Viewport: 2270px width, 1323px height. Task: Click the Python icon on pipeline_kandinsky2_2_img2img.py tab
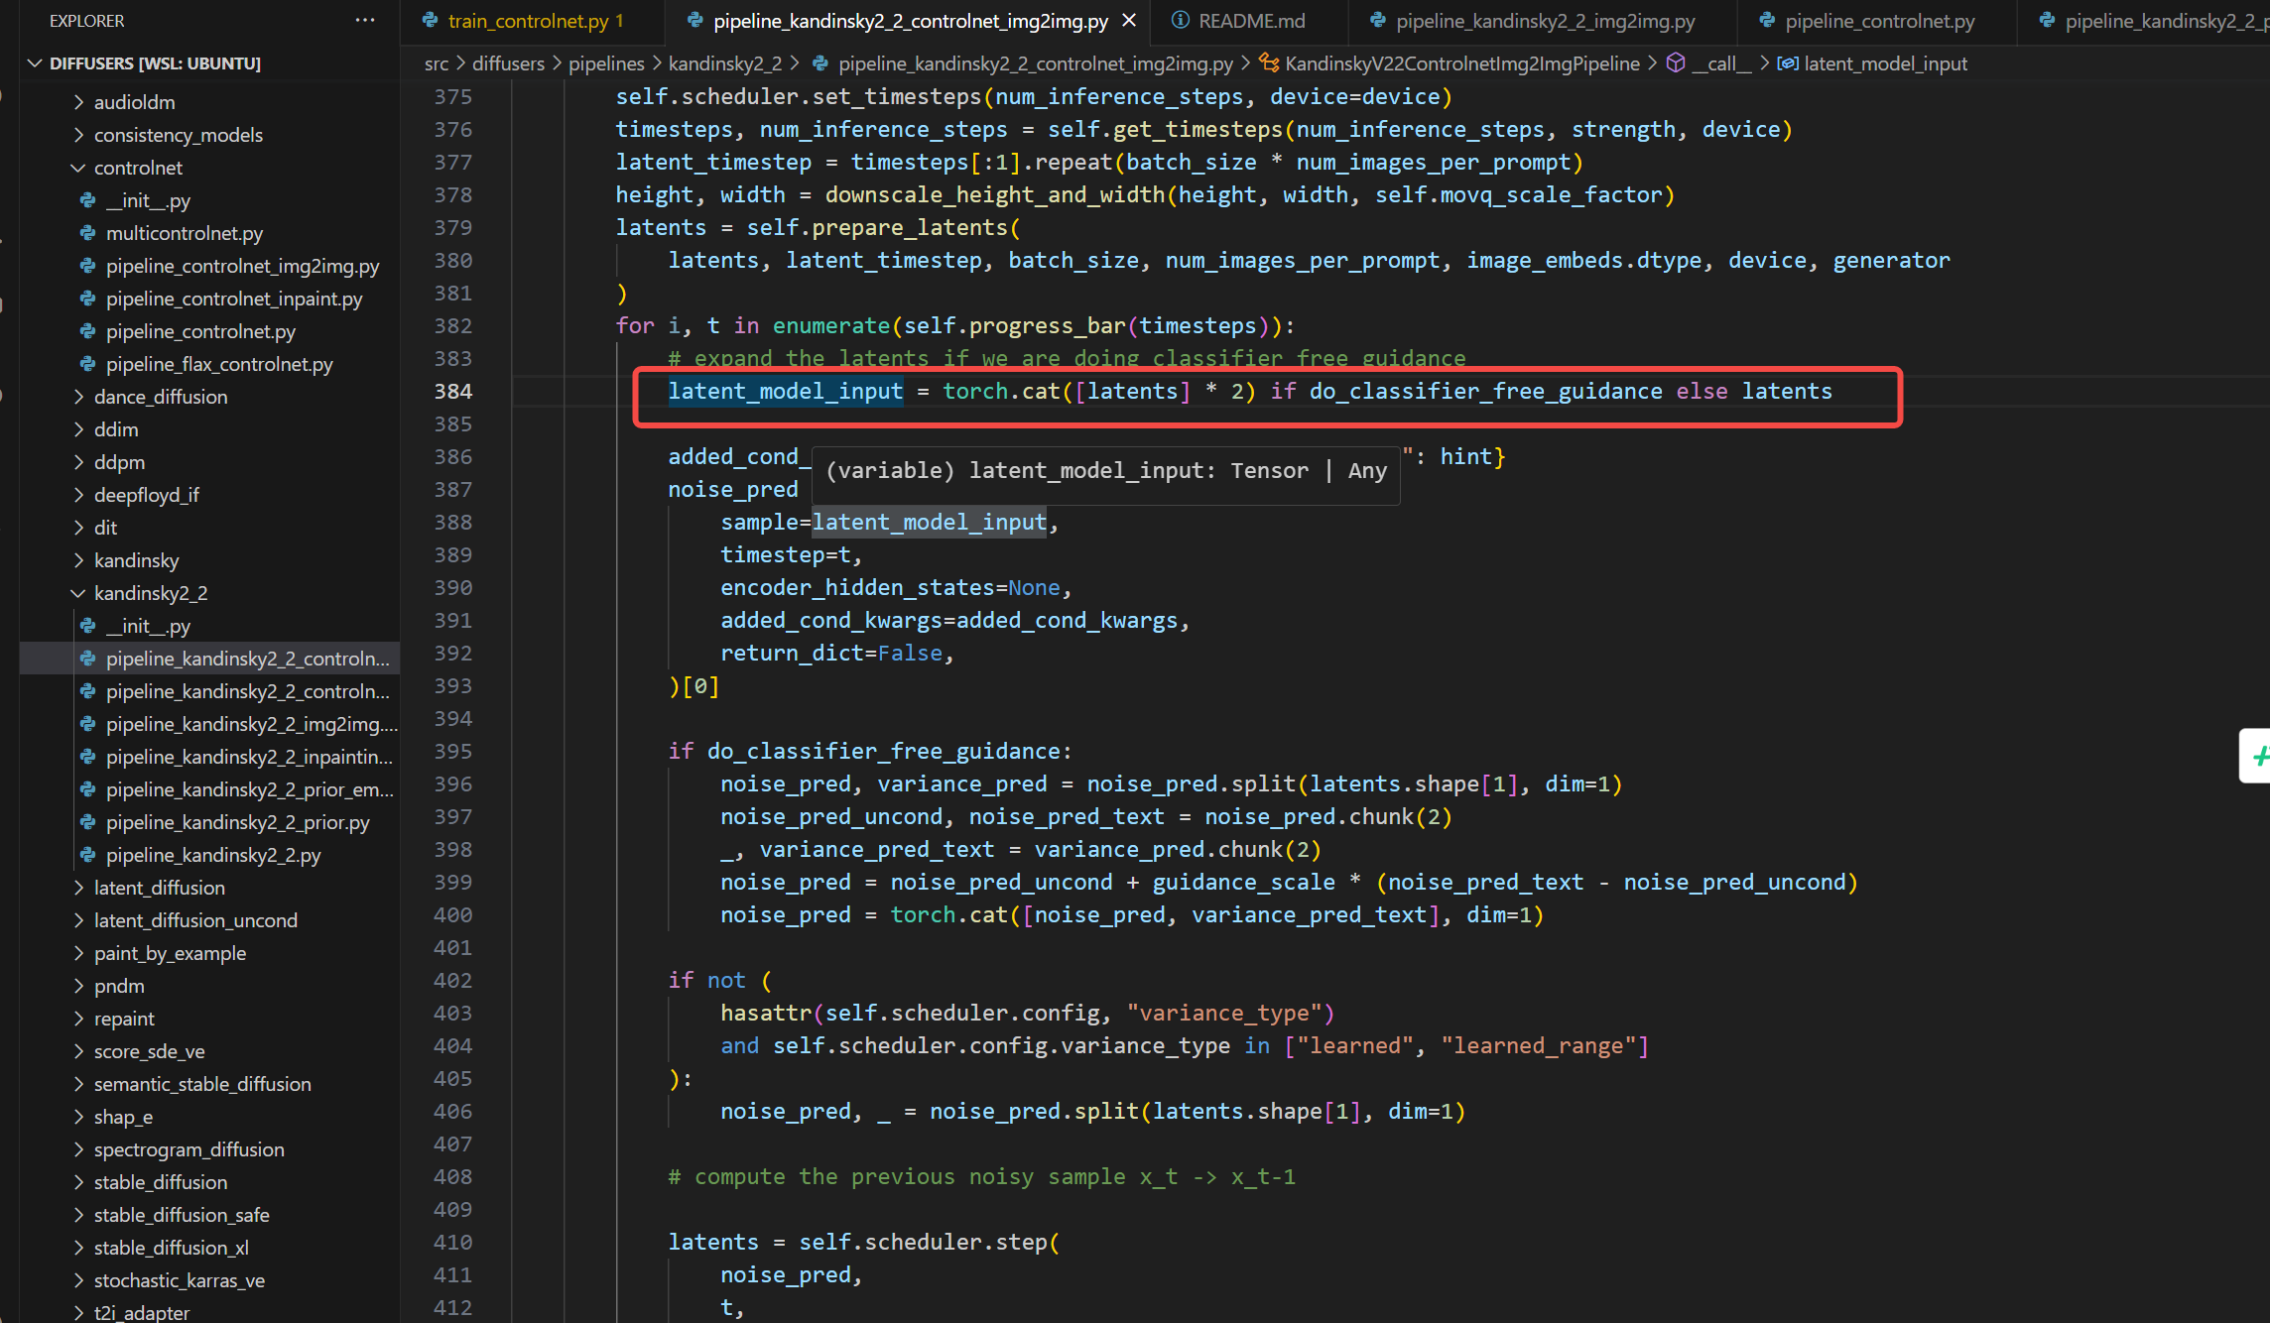coord(1376,20)
